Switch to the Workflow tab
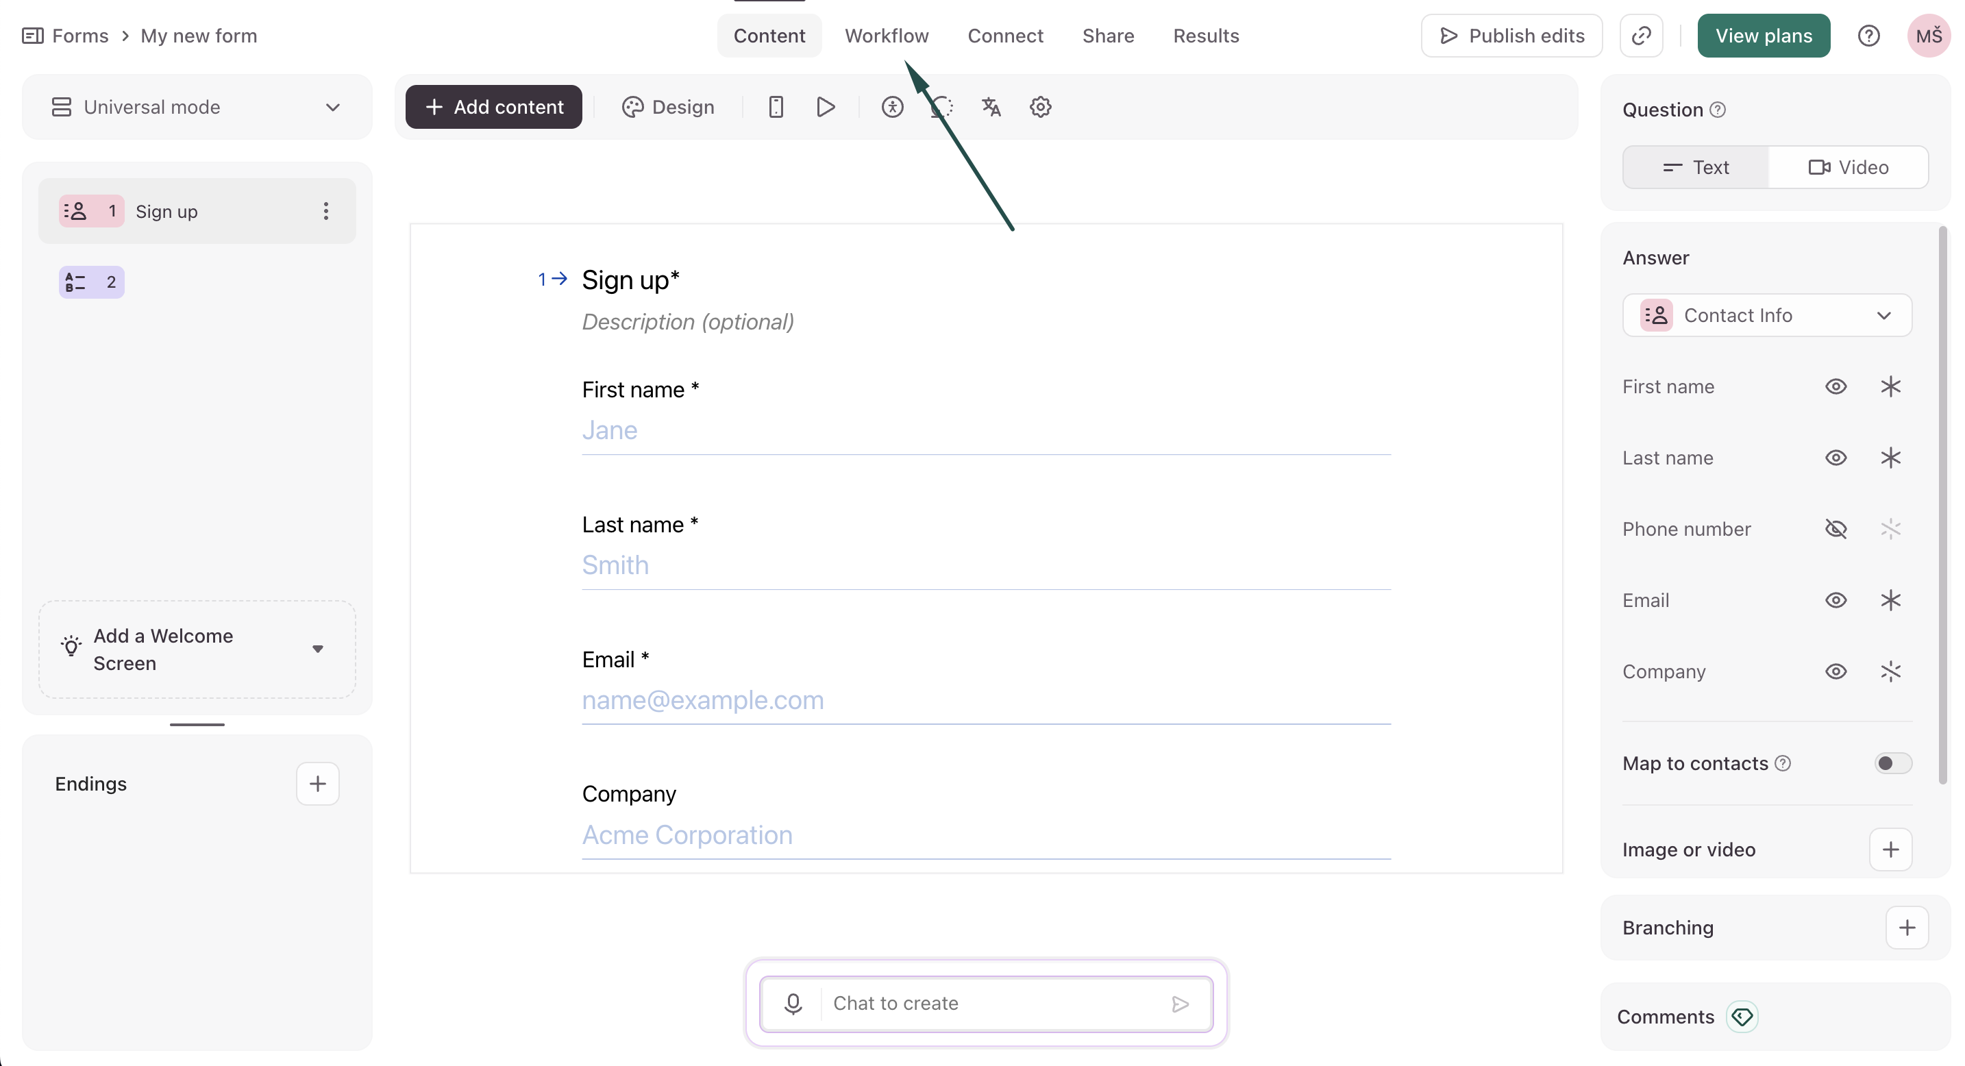This screenshot has height=1066, width=1965. (x=887, y=36)
